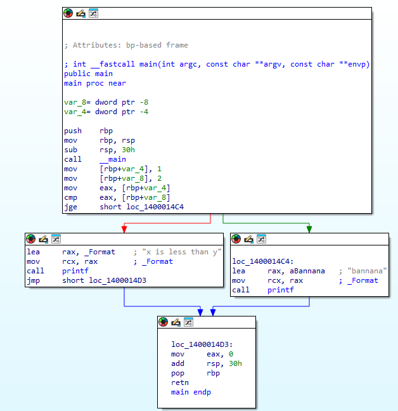Set node color for "x is less than y" block
This screenshot has width=398, height=411.
click(x=31, y=239)
